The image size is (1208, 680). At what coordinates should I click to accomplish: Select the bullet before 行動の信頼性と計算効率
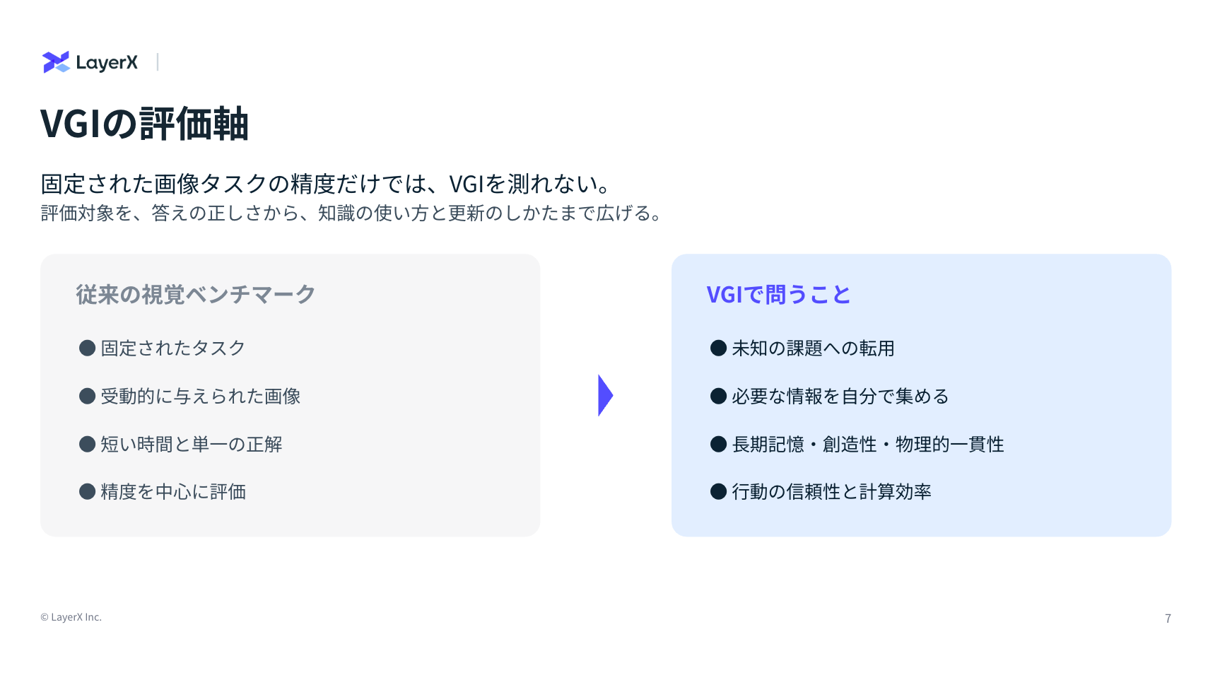718,491
